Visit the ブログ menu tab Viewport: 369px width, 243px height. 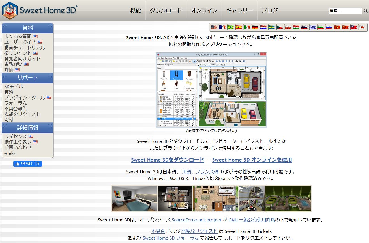[x=270, y=10]
